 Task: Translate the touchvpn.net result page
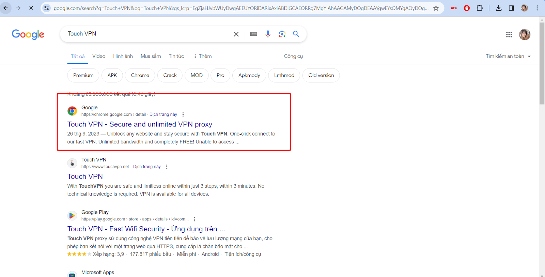pyautogui.click(x=147, y=167)
